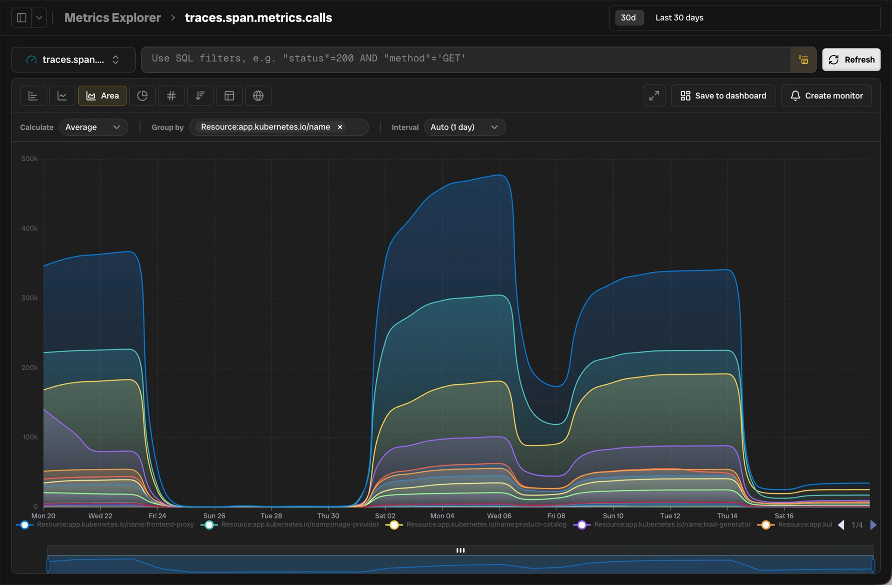The width and height of the screenshot is (892, 585).
Task: Switch to bar chart visualization
Action: [x=33, y=96]
